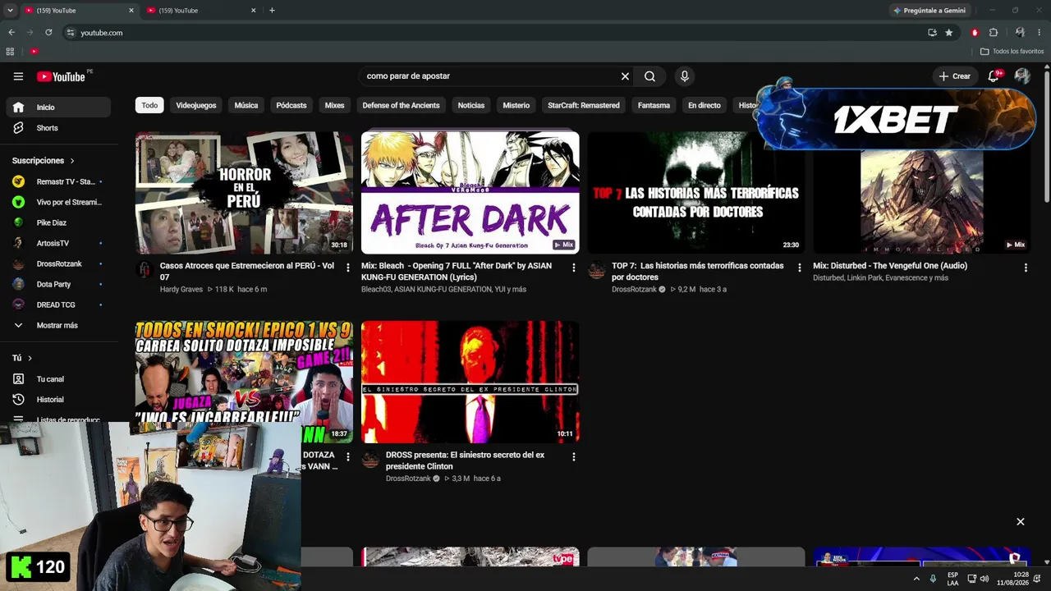Open the Dota Party subscription
1051x591 pixels.
(x=58, y=284)
